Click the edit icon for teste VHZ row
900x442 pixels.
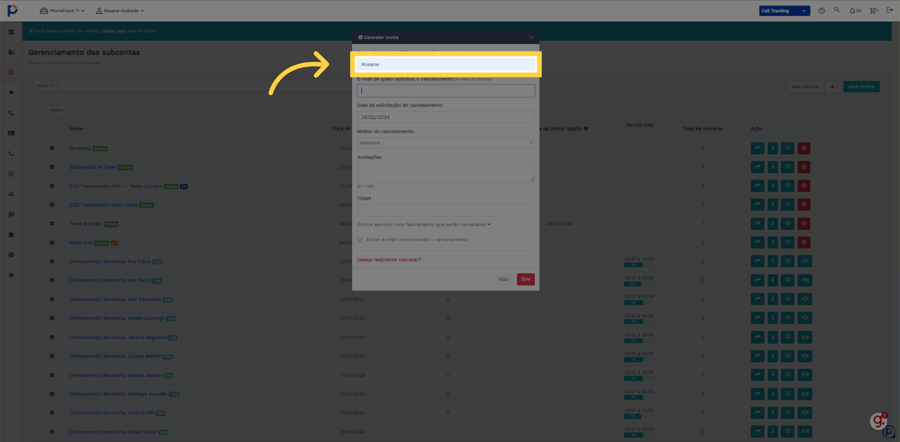click(787, 243)
